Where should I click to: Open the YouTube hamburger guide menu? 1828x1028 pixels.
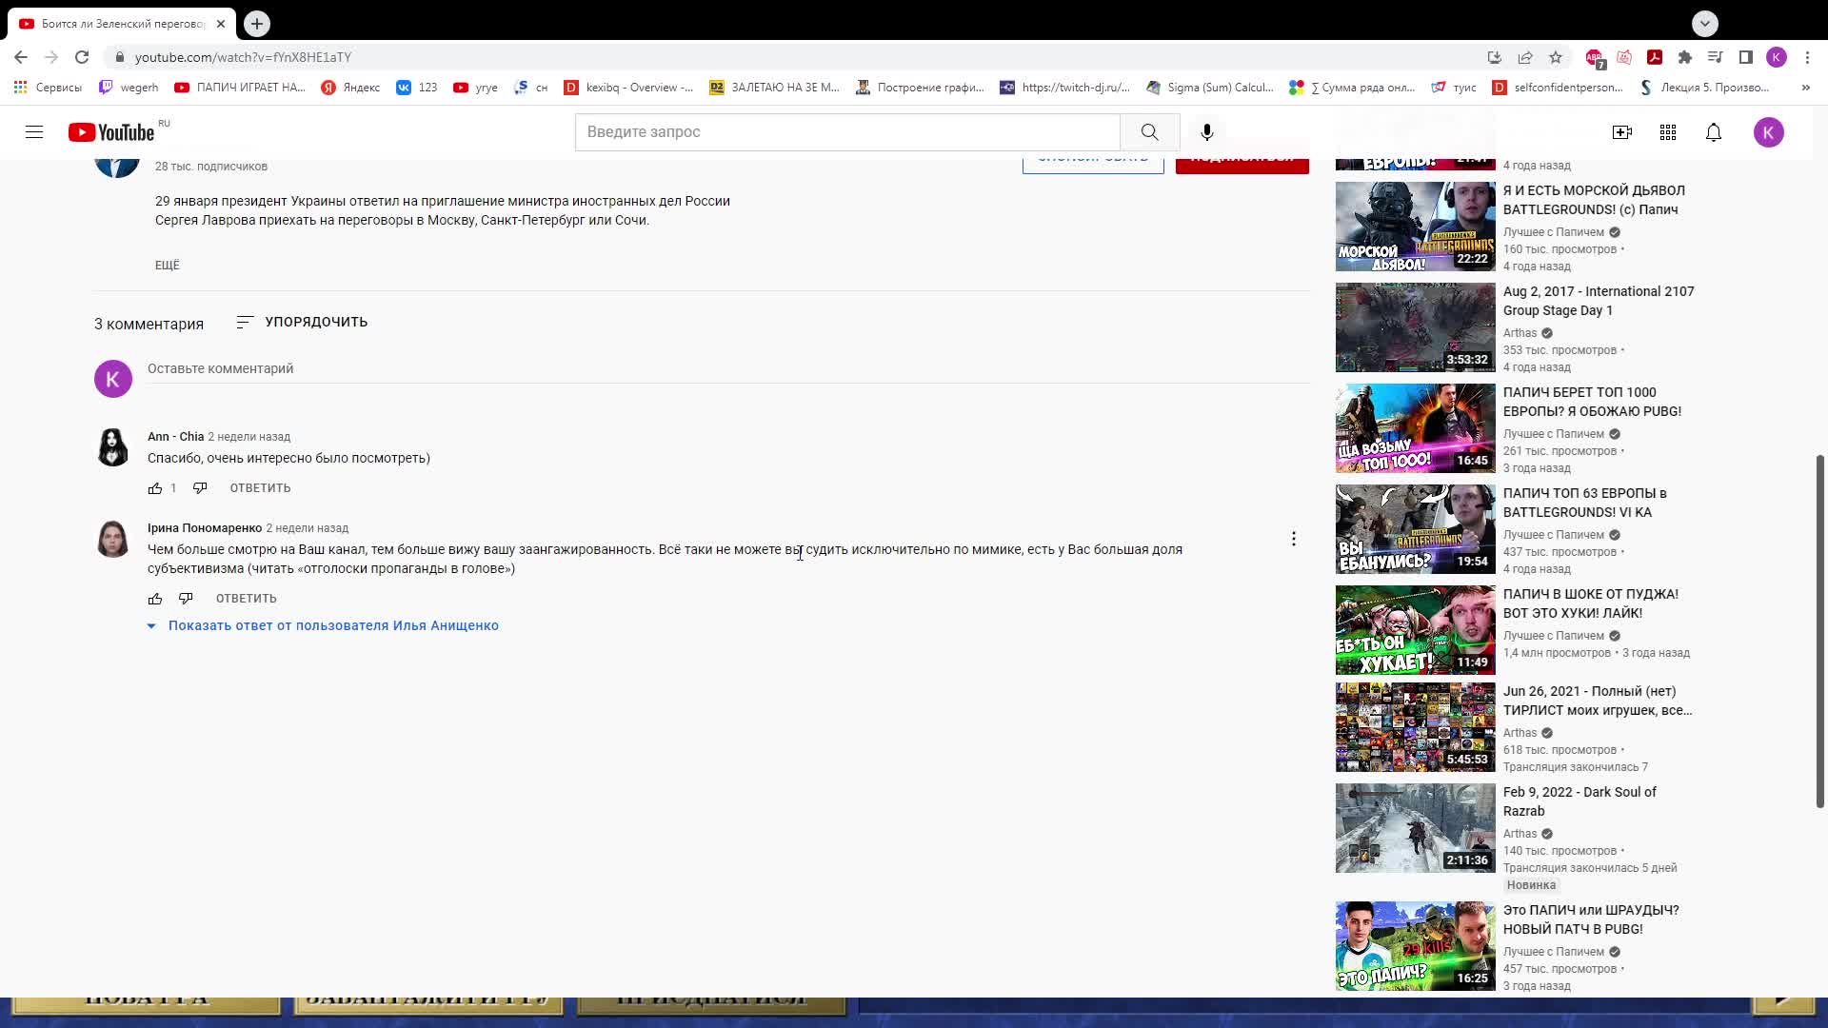click(x=34, y=132)
